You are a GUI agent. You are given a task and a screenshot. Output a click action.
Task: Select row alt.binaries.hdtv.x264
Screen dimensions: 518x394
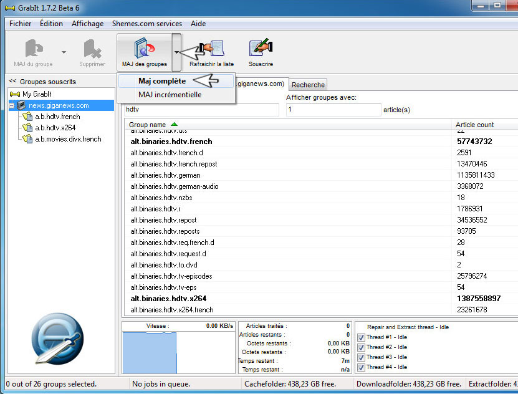(x=321, y=299)
